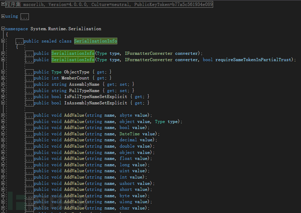Click the float parameter type

click(x=126, y=158)
